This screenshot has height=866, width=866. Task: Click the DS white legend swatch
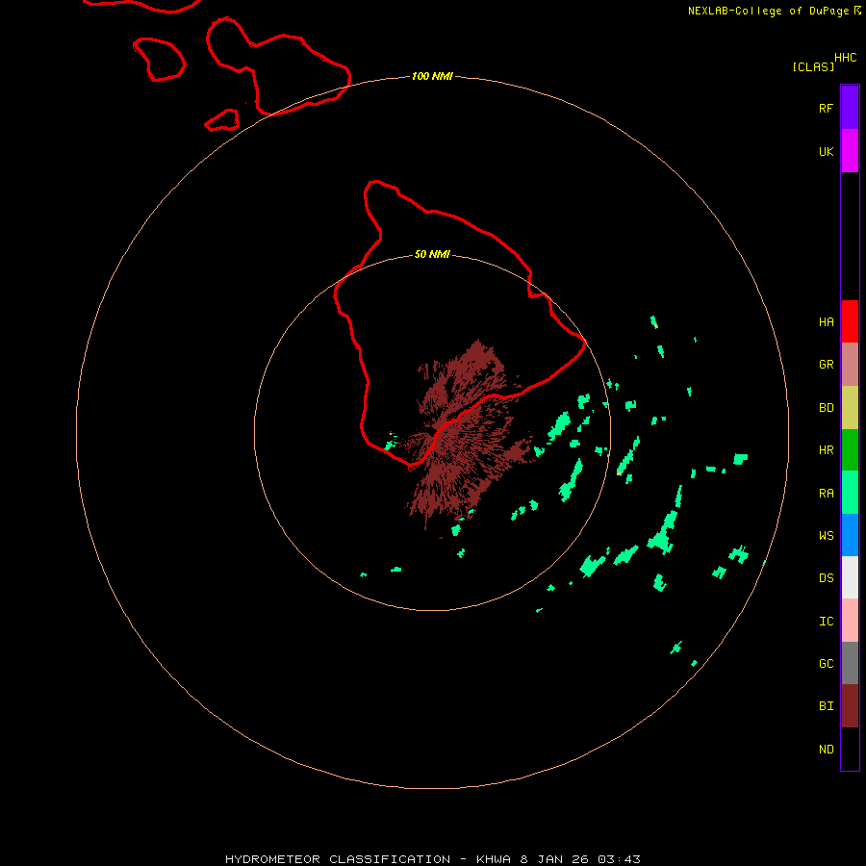click(x=850, y=577)
